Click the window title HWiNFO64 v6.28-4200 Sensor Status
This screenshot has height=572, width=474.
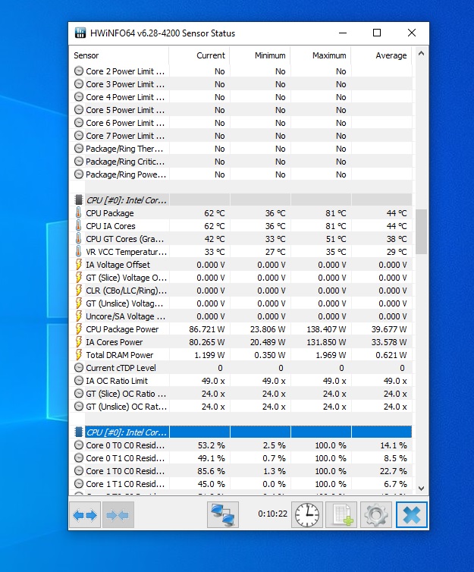tap(162, 33)
